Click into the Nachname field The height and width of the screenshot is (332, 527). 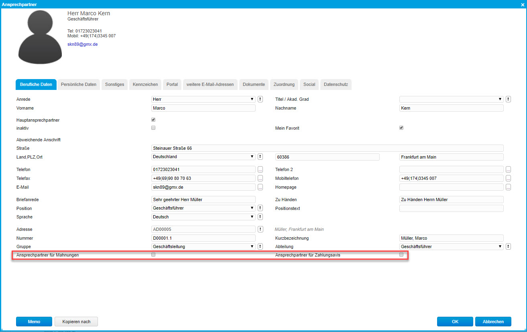[452, 108]
